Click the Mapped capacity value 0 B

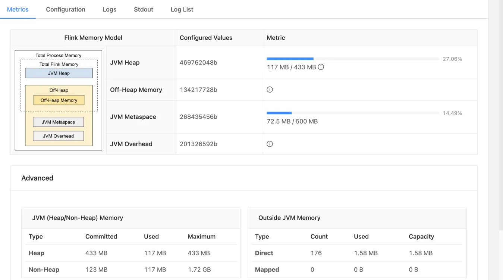tap(414, 269)
